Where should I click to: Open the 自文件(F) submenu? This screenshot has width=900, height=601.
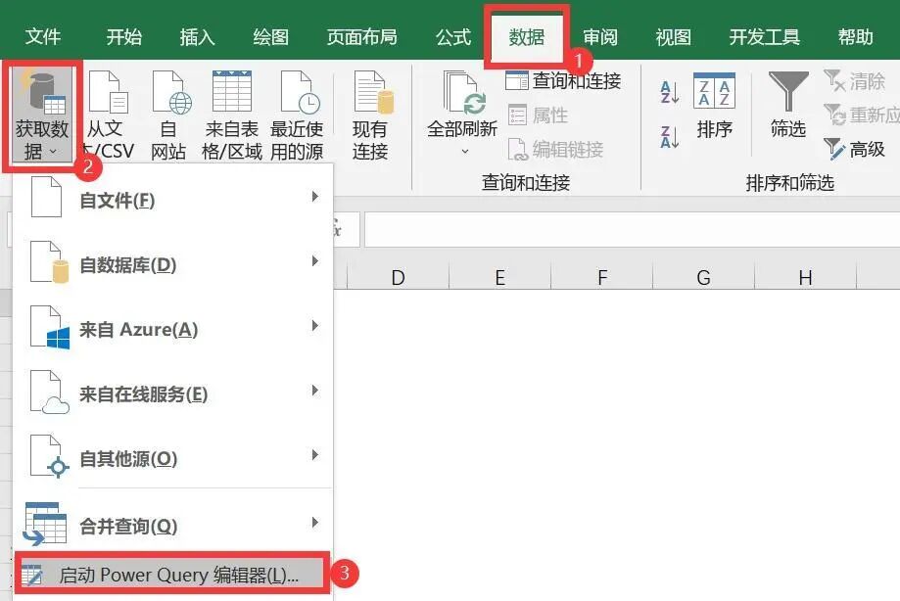coord(172,200)
